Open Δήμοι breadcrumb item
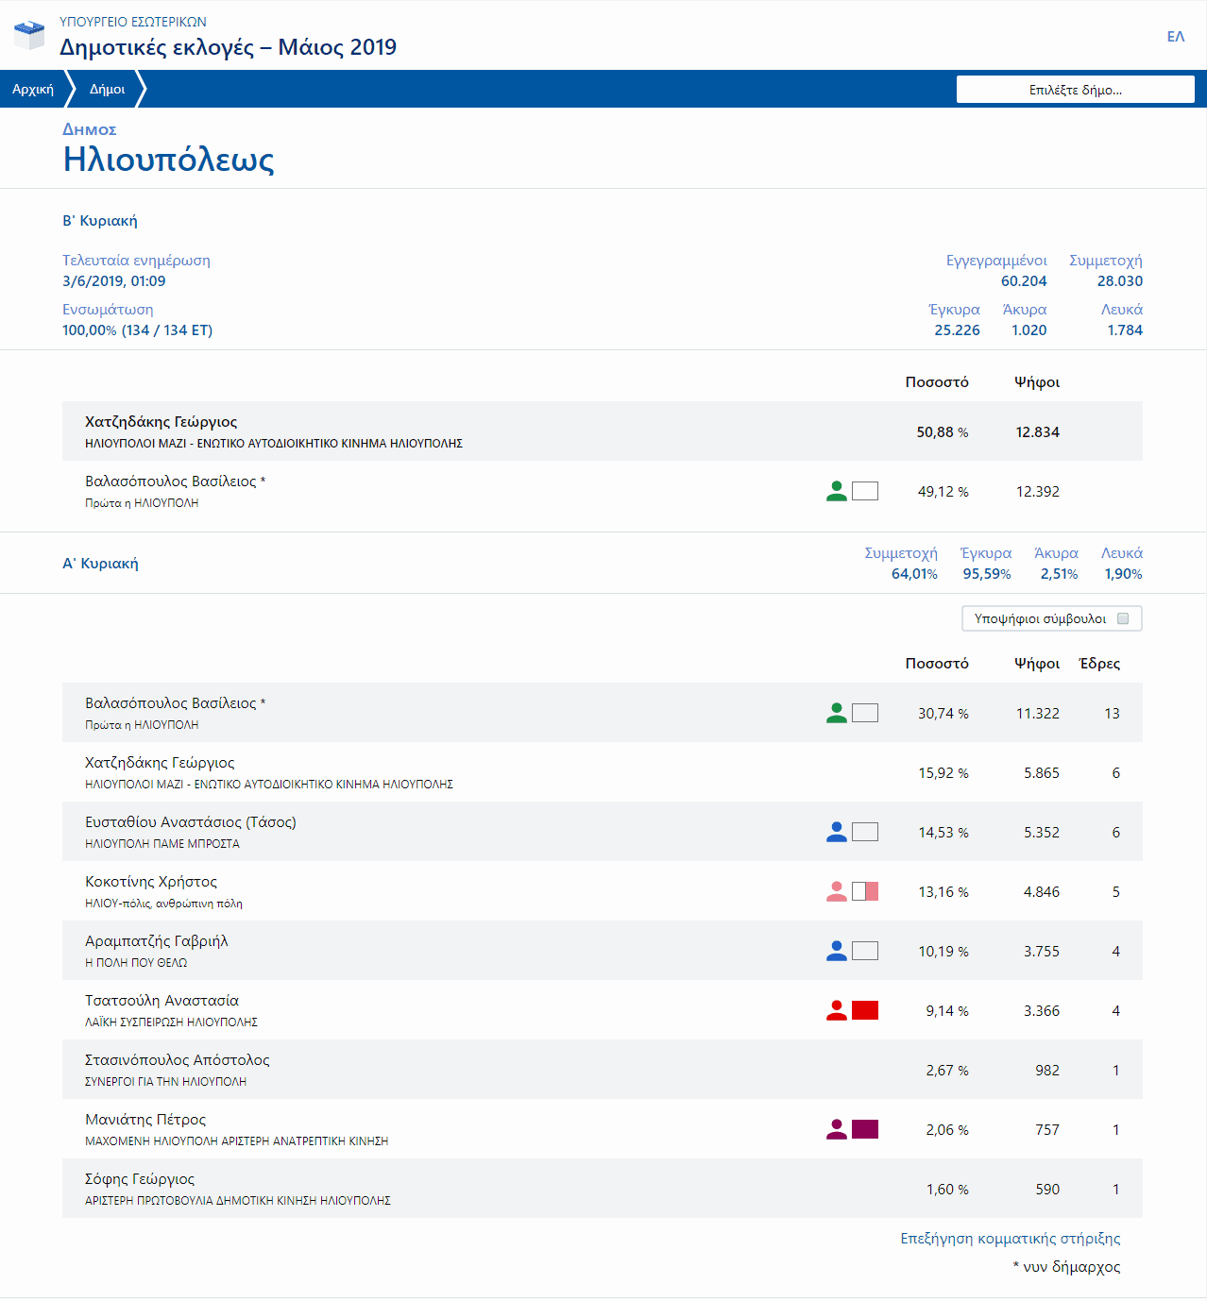 pyautogui.click(x=107, y=90)
